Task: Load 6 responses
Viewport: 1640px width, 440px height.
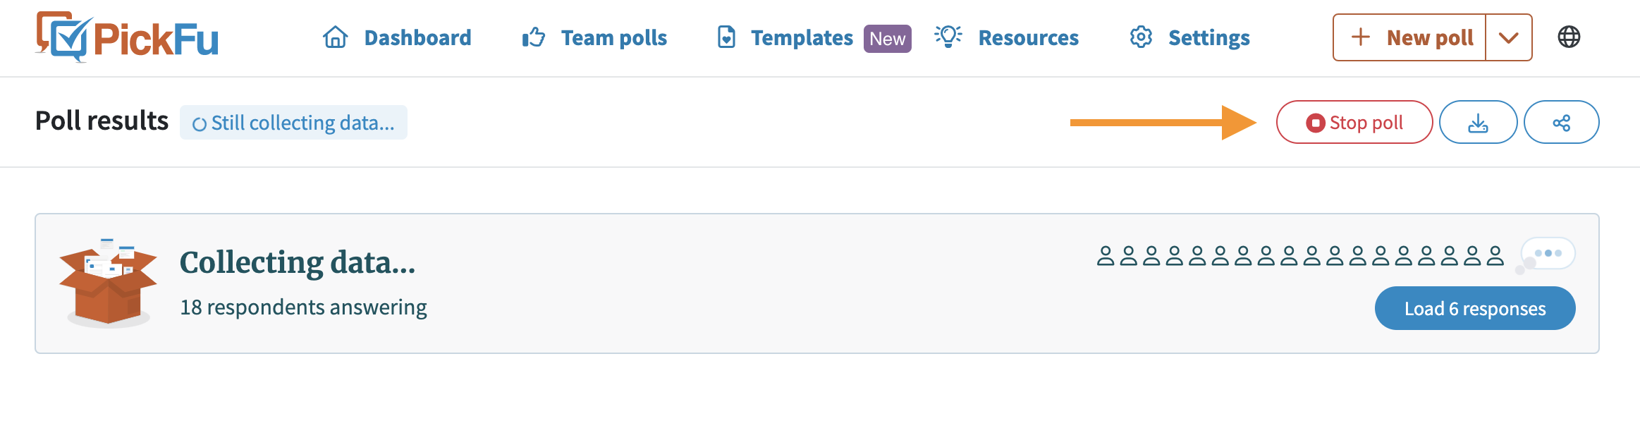Action: pos(1475,308)
